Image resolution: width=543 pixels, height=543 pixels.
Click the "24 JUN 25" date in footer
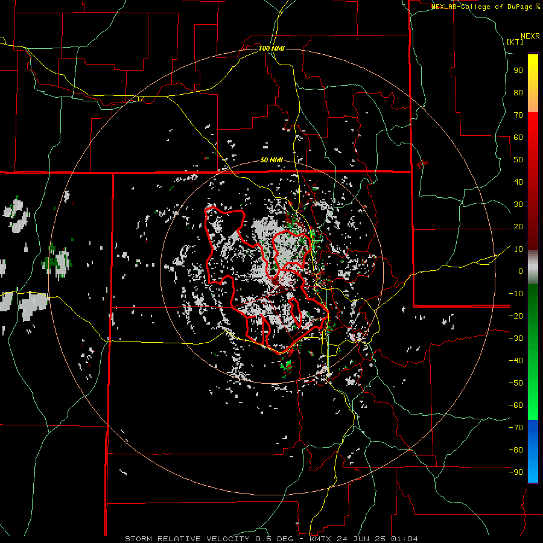(361, 539)
